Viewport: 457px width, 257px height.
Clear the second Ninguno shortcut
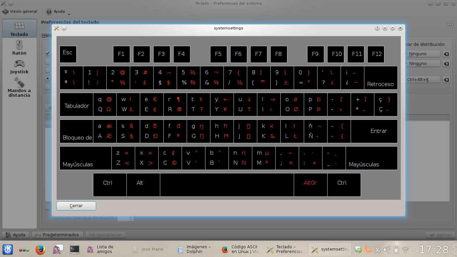(446, 63)
